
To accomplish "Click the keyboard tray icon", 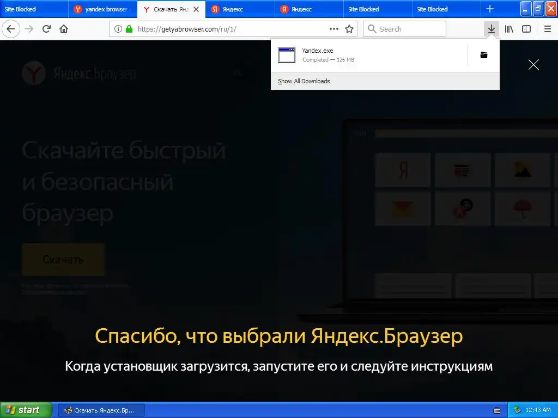I will tap(497, 410).
